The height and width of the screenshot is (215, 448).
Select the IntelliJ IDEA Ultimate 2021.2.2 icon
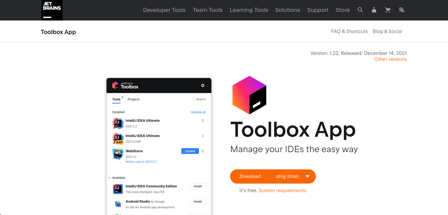tap(118, 123)
